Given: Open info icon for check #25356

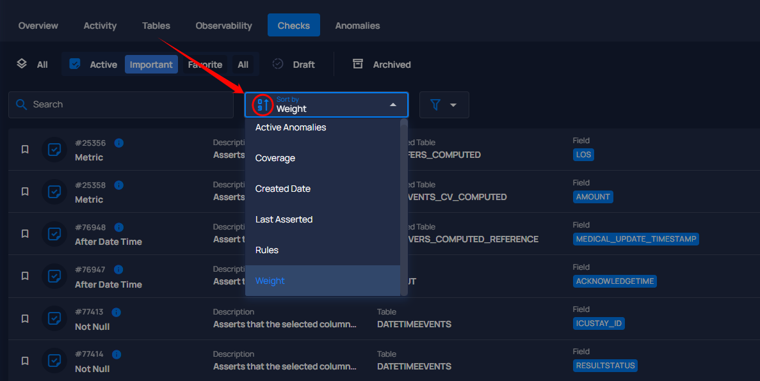Looking at the screenshot, I should click(118, 143).
